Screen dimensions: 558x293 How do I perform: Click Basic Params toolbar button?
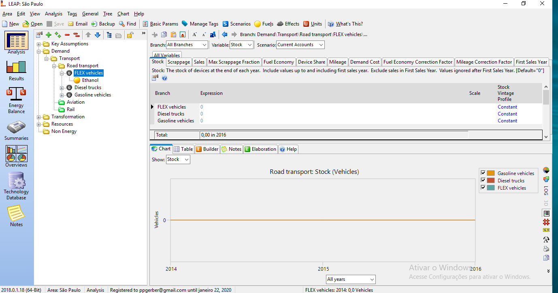(160, 24)
